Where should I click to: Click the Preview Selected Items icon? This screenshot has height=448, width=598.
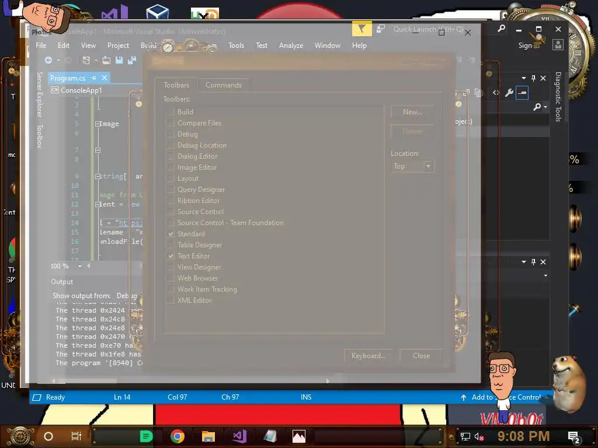(521, 93)
